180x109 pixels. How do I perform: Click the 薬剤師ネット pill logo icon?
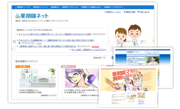[x=18, y=16]
